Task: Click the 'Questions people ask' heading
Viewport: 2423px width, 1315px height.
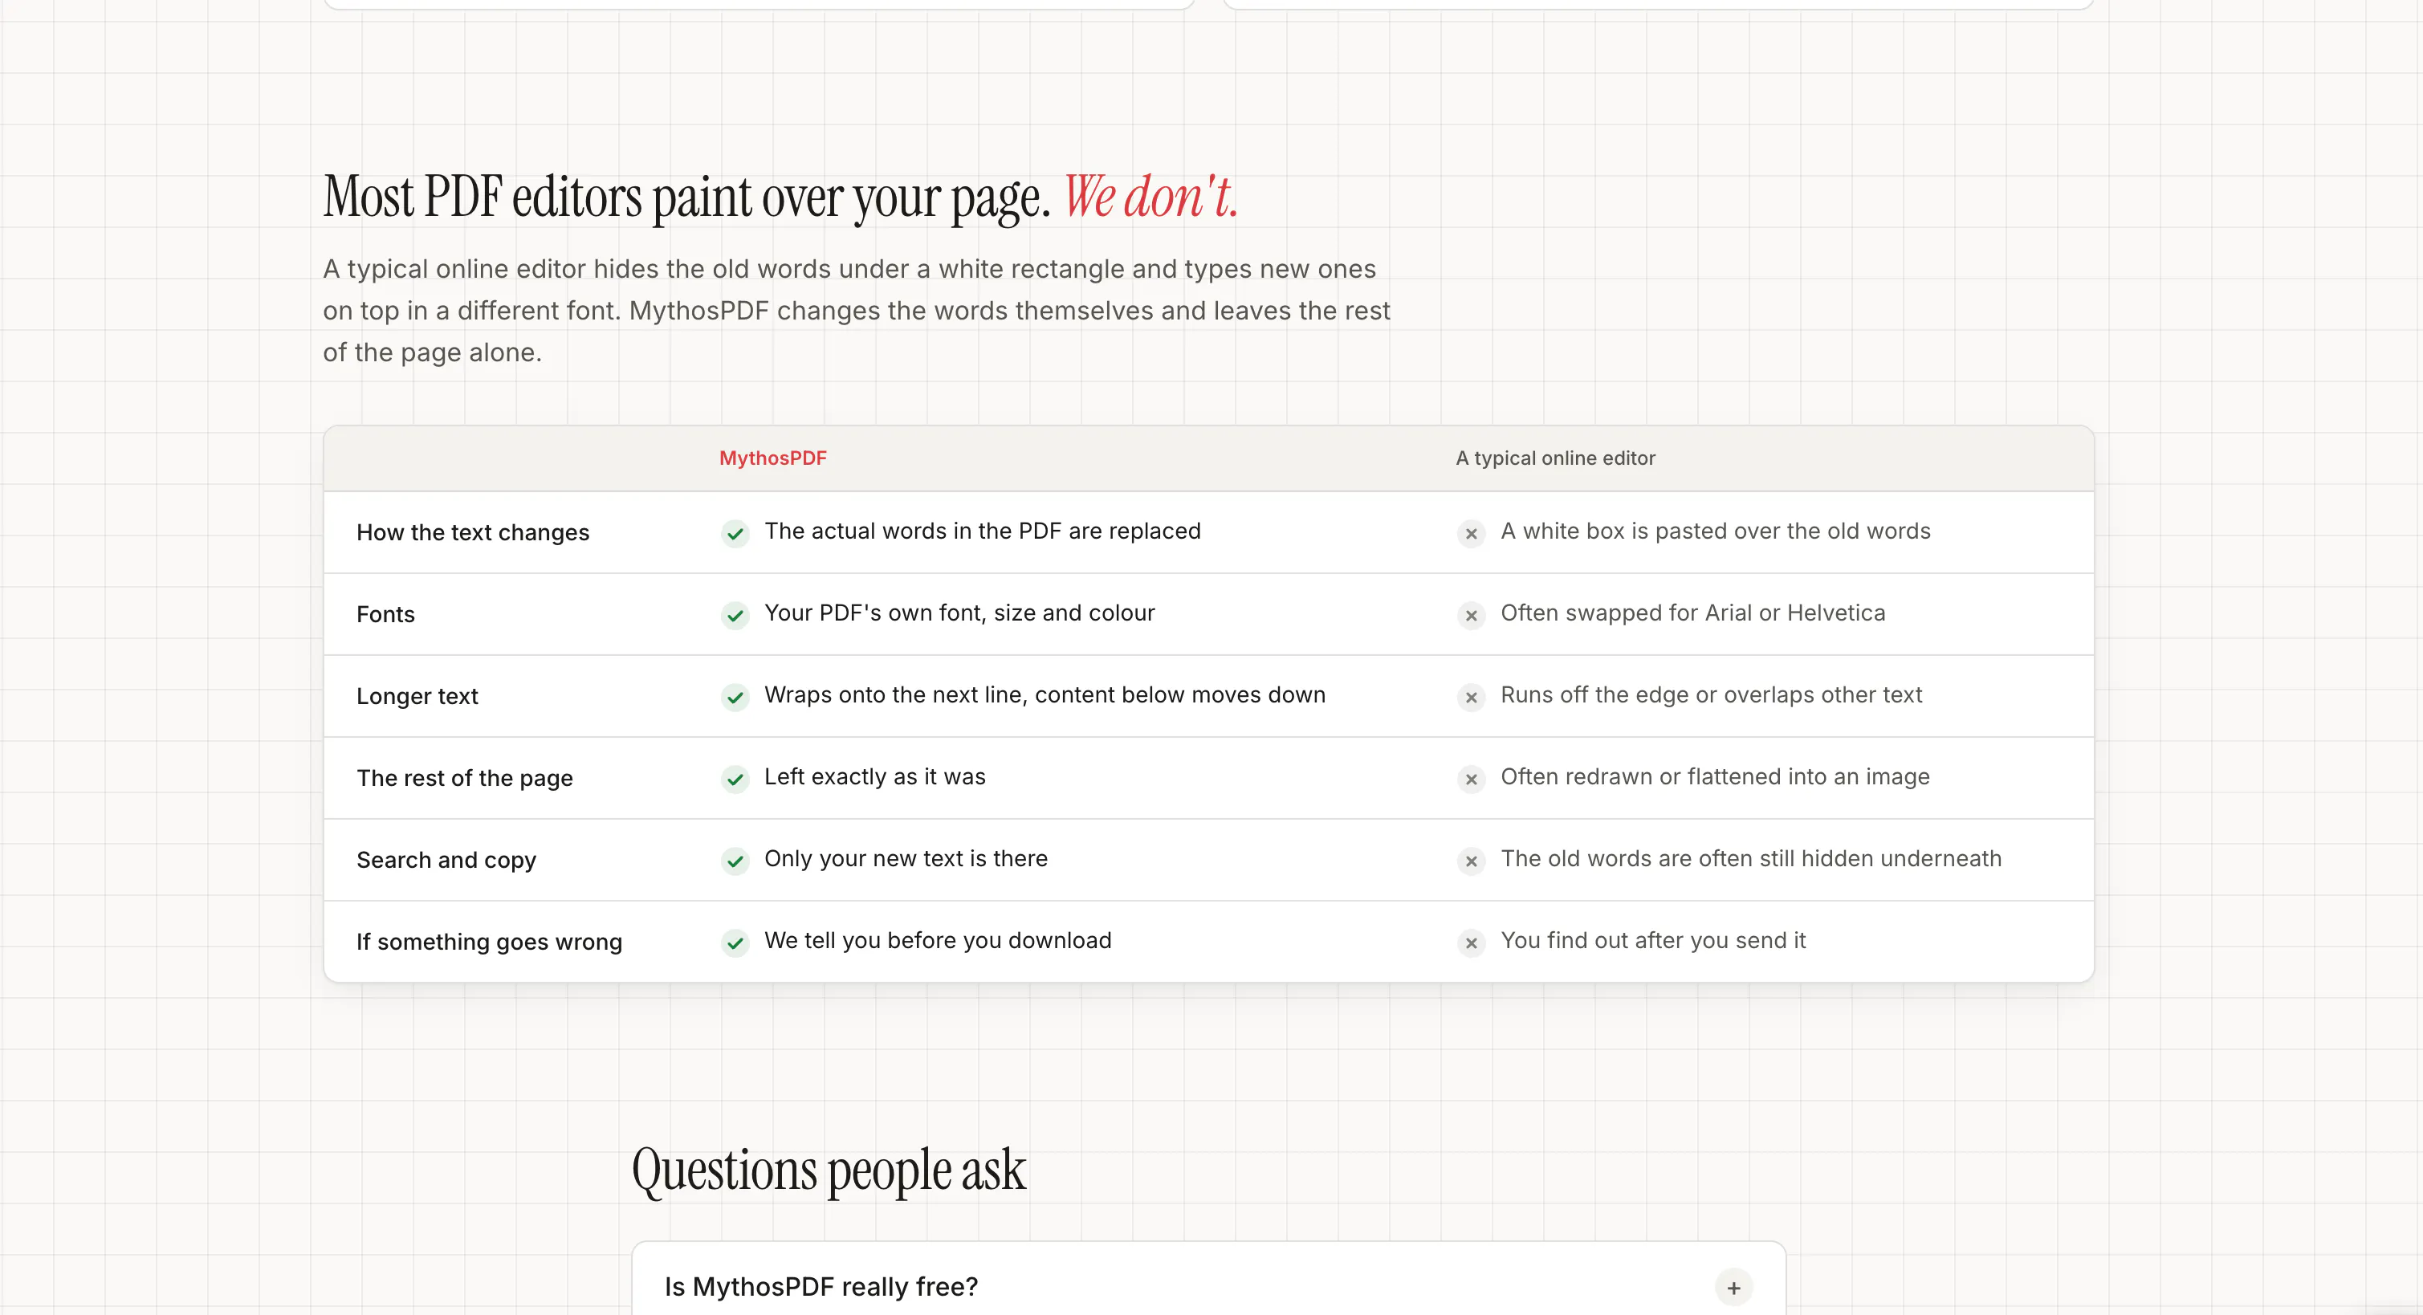Action: tap(828, 1170)
